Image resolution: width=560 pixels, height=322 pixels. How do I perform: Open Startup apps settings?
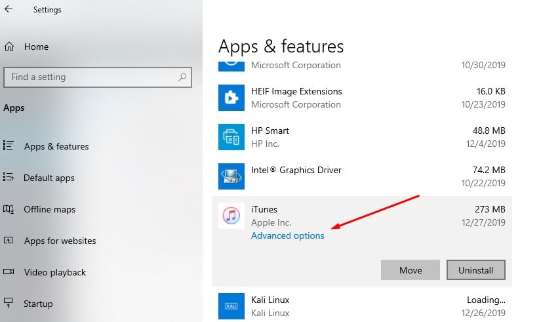point(38,304)
